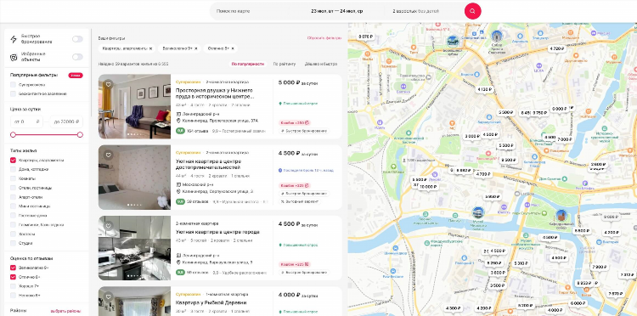Click the maximum price 'до 20000' field
The height and width of the screenshot is (316, 637).
coord(66,121)
